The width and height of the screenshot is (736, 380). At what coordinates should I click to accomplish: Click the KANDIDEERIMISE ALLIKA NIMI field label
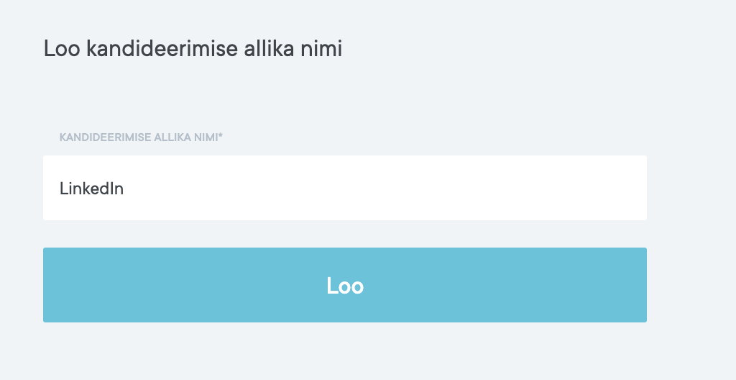coord(140,137)
